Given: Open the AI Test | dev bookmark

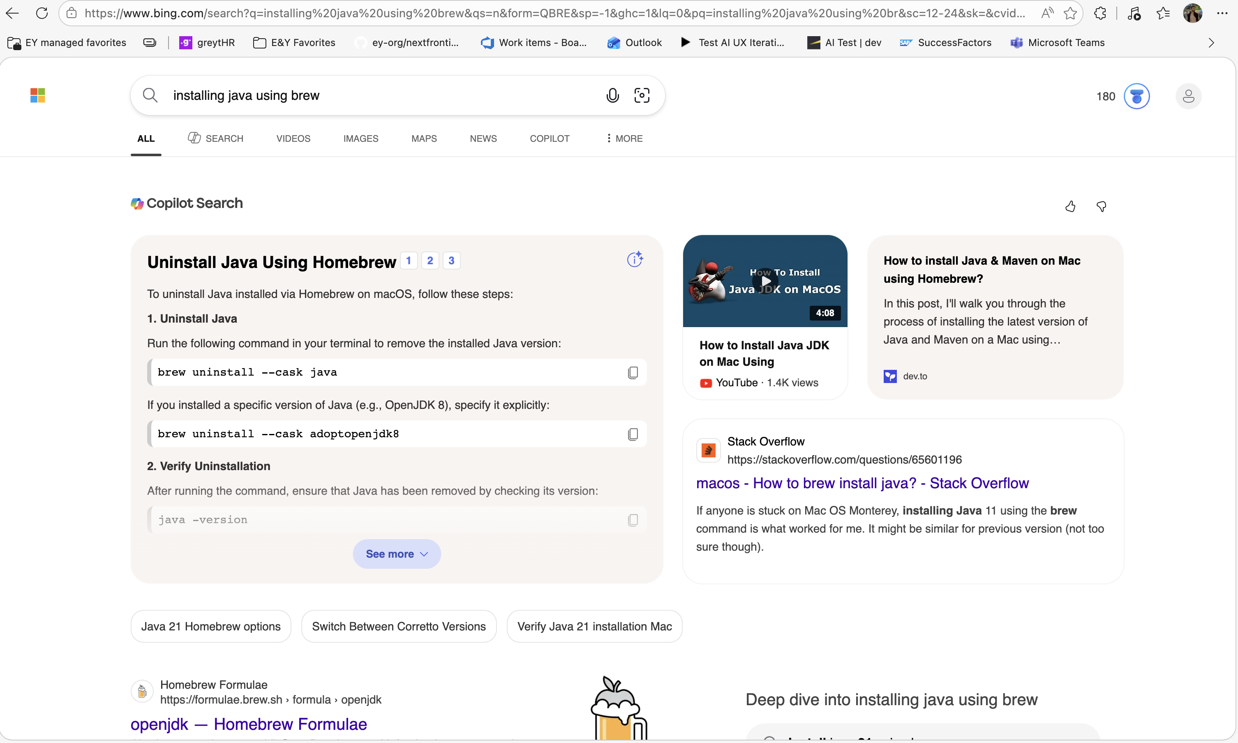Looking at the screenshot, I should pyautogui.click(x=845, y=43).
